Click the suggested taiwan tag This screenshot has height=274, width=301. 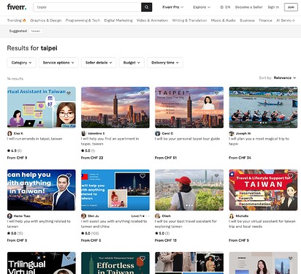point(36,31)
